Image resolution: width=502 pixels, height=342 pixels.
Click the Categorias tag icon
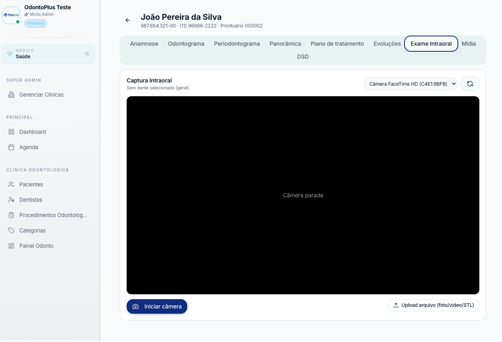point(11,230)
